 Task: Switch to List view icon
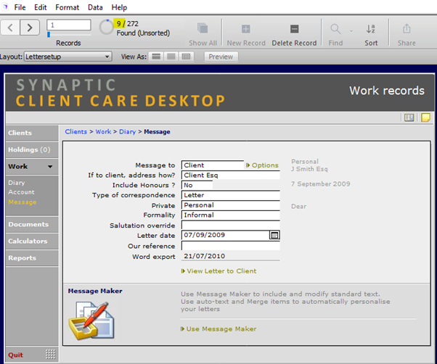171,57
